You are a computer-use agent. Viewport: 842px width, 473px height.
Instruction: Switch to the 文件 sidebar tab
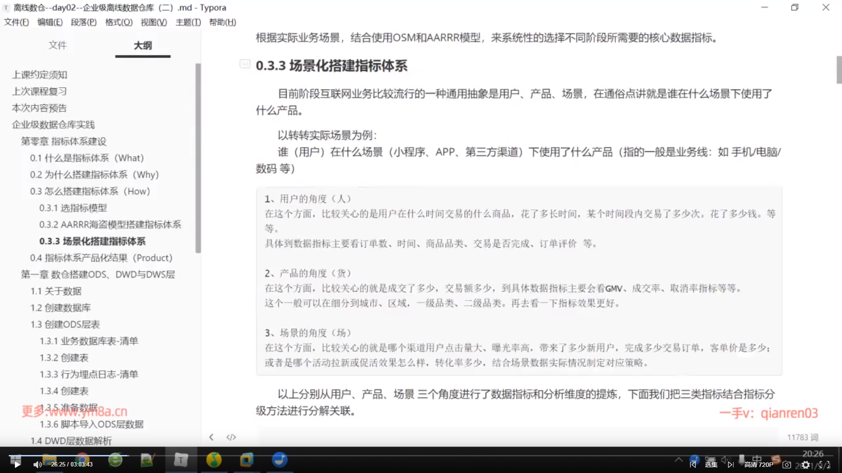point(57,45)
